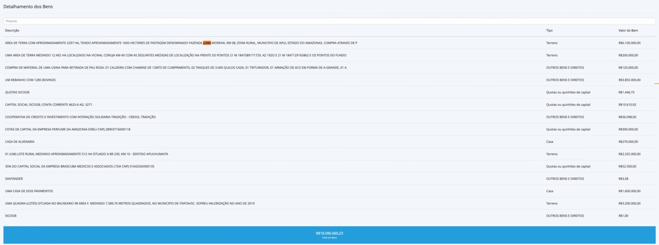Screen dimensions: 659x245
Task: Select the UMA CASA DE DOIS PAVIMENTOS row
Action: [29, 191]
